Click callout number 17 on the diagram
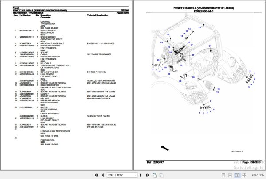The width and height of the screenshot is (266, 179). (x=192, y=45)
